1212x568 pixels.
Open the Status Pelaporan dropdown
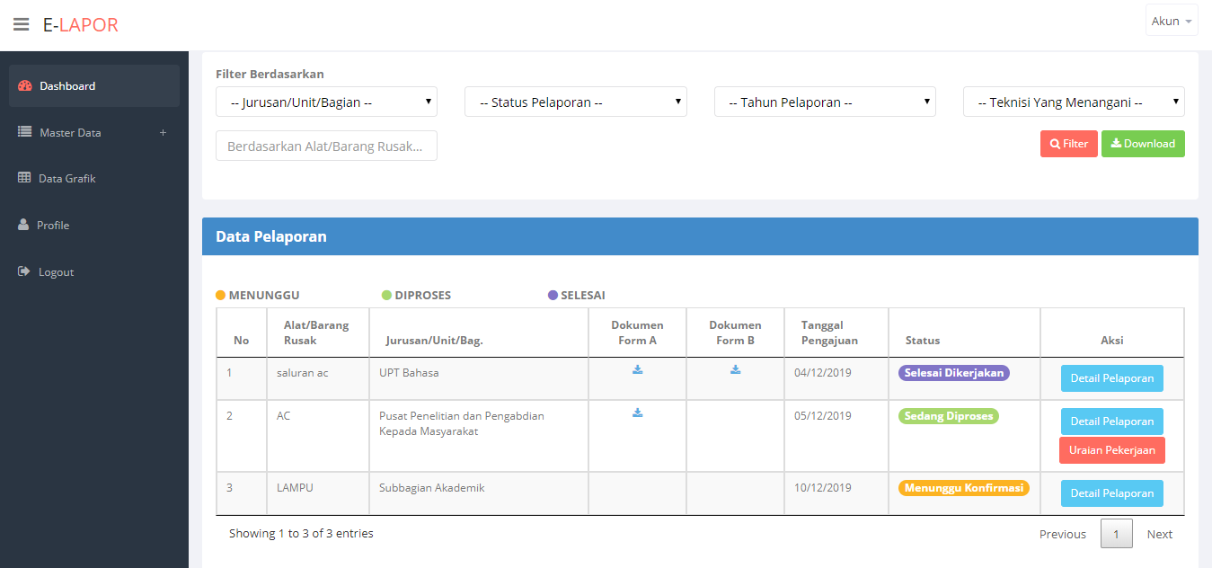pos(575,102)
